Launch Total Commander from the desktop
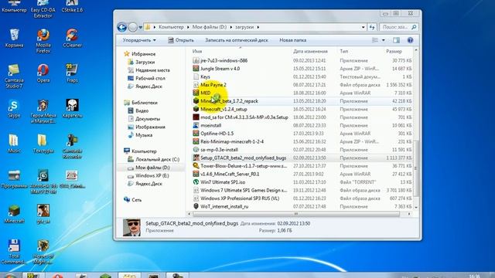This screenshot has width=495, height=278. [x=14, y=251]
